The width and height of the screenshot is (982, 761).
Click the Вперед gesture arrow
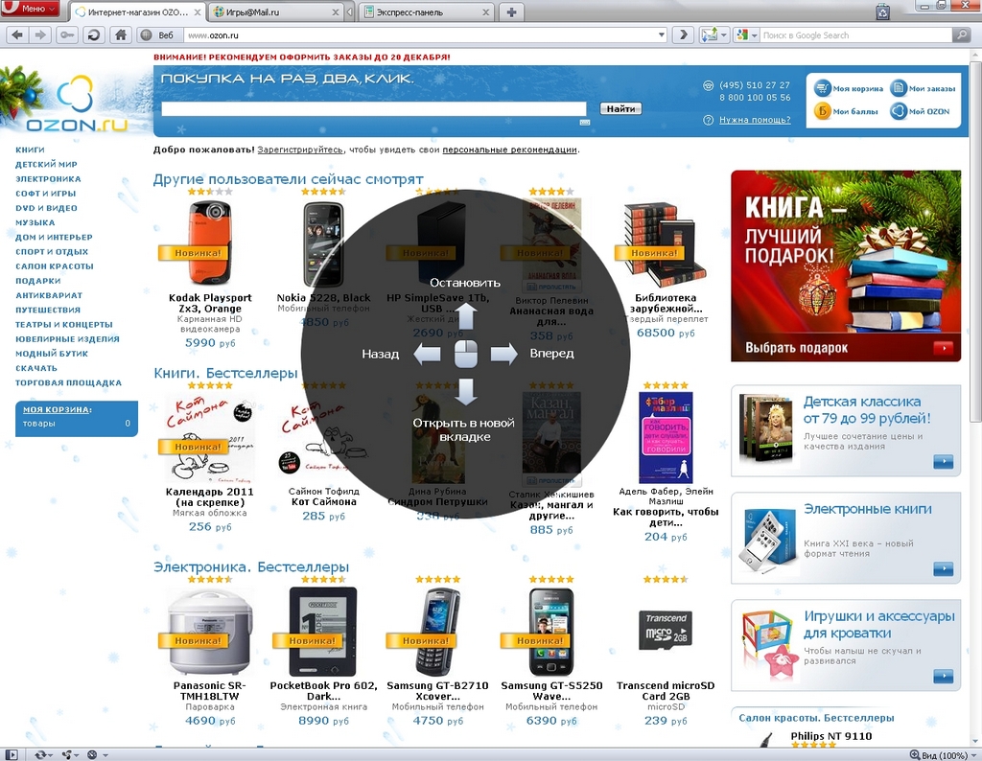pos(503,354)
